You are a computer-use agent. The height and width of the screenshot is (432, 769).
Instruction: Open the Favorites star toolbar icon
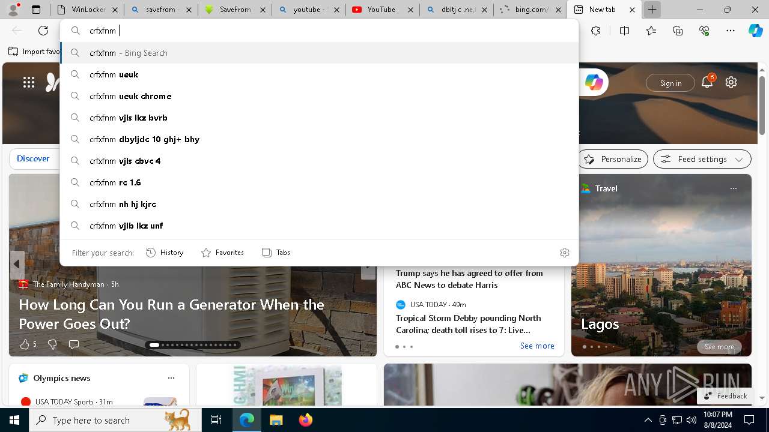coord(651,31)
